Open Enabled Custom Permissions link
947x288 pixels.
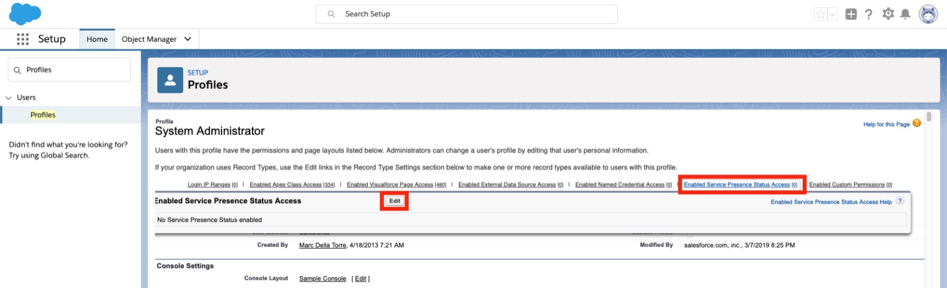click(x=850, y=185)
